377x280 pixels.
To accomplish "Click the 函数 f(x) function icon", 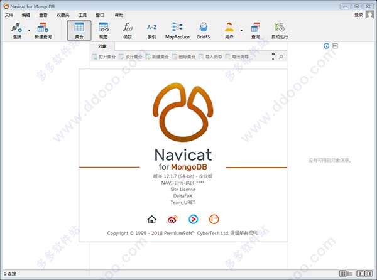I will [x=128, y=31].
